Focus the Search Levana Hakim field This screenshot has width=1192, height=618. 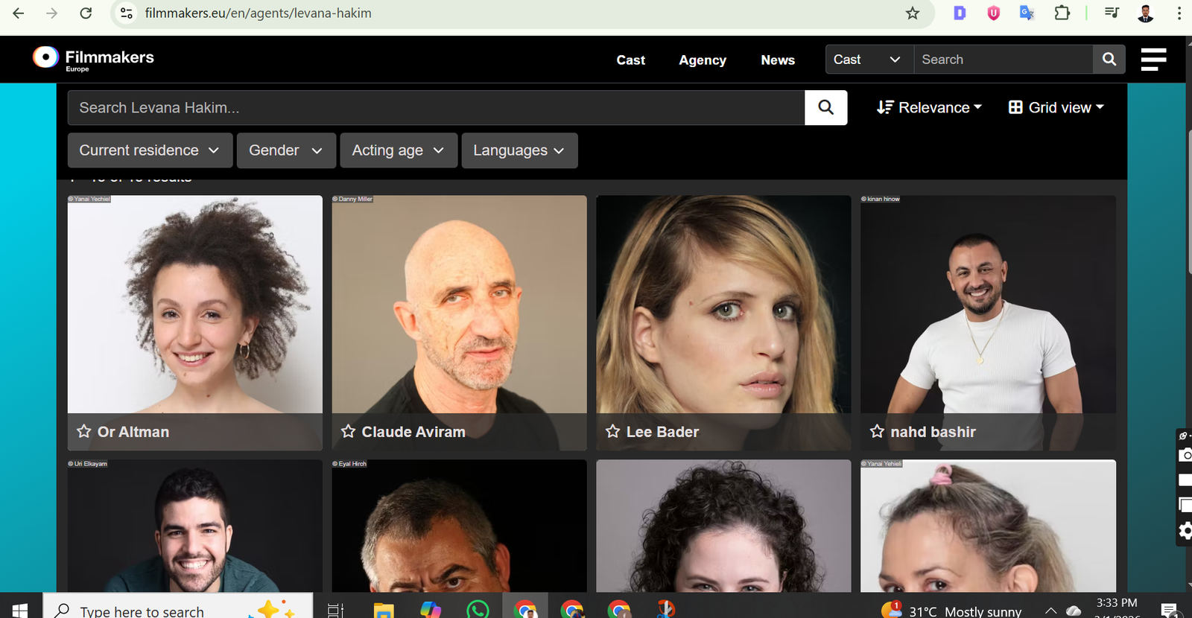tap(437, 107)
